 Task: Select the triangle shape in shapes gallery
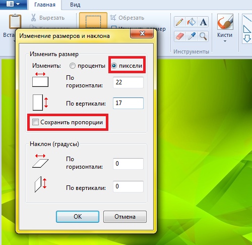(247, 29)
